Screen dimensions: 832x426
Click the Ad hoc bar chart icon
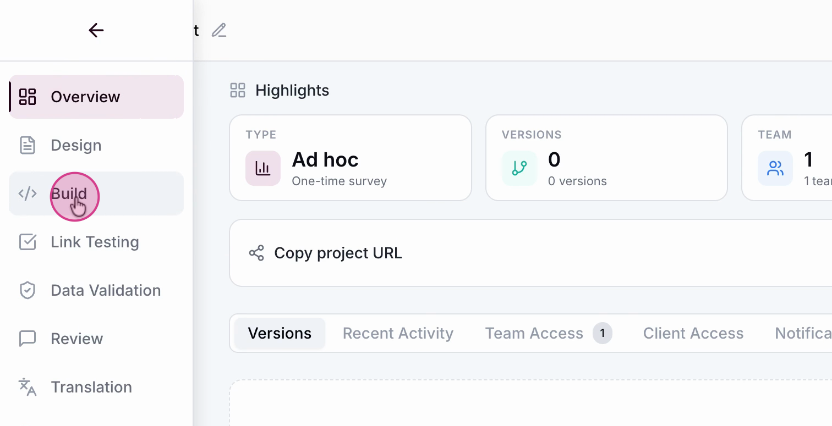tap(263, 168)
